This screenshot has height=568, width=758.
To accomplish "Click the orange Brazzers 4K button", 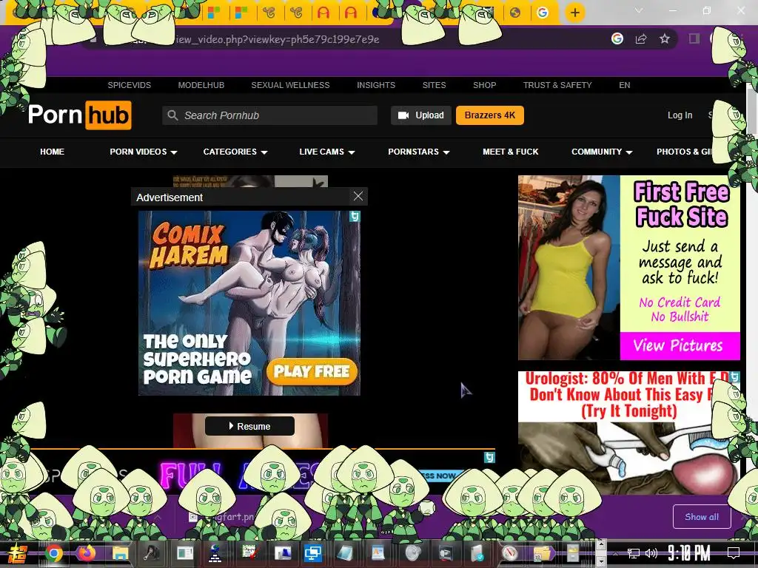I will click(x=490, y=115).
